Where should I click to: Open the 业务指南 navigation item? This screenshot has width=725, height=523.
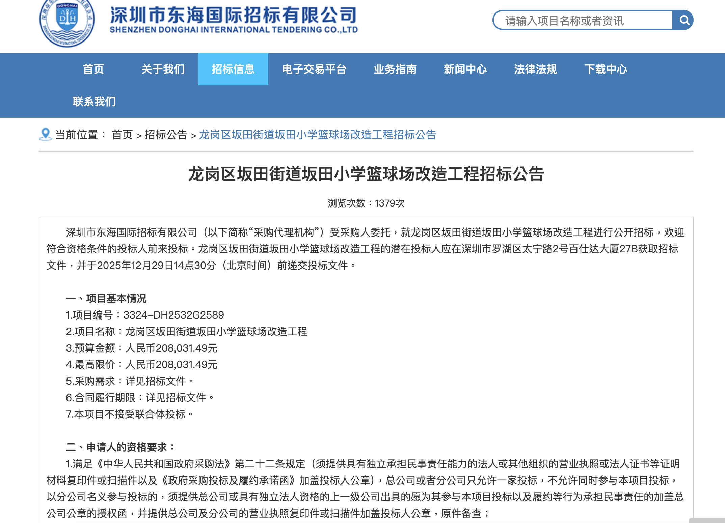click(x=395, y=69)
